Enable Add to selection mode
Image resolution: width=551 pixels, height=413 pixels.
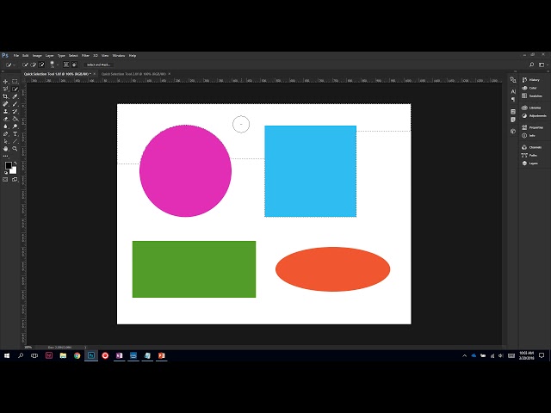(x=34, y=65)
